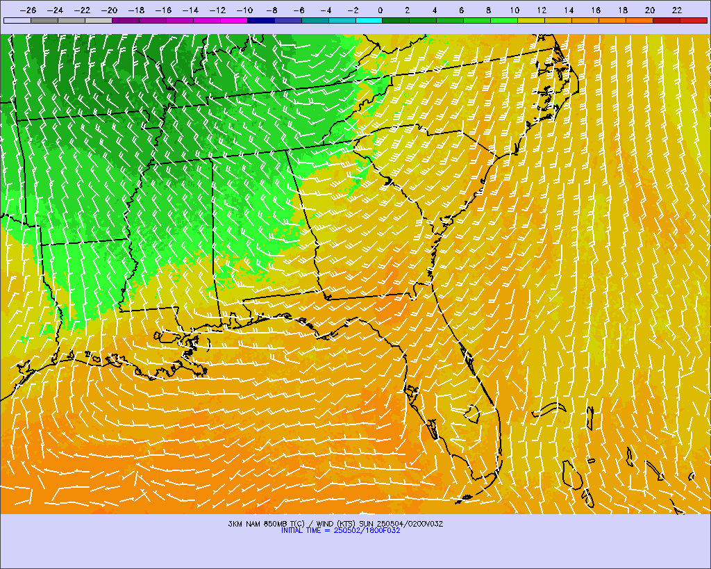
Task: Click the magenta swatch between -12 and -10
Action: pyautogui.click(x=234, y=20)
